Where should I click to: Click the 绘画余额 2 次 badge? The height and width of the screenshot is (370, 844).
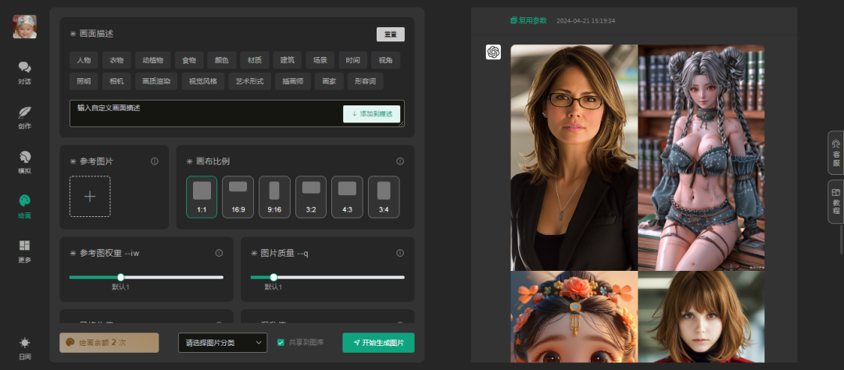click(109, 343)
